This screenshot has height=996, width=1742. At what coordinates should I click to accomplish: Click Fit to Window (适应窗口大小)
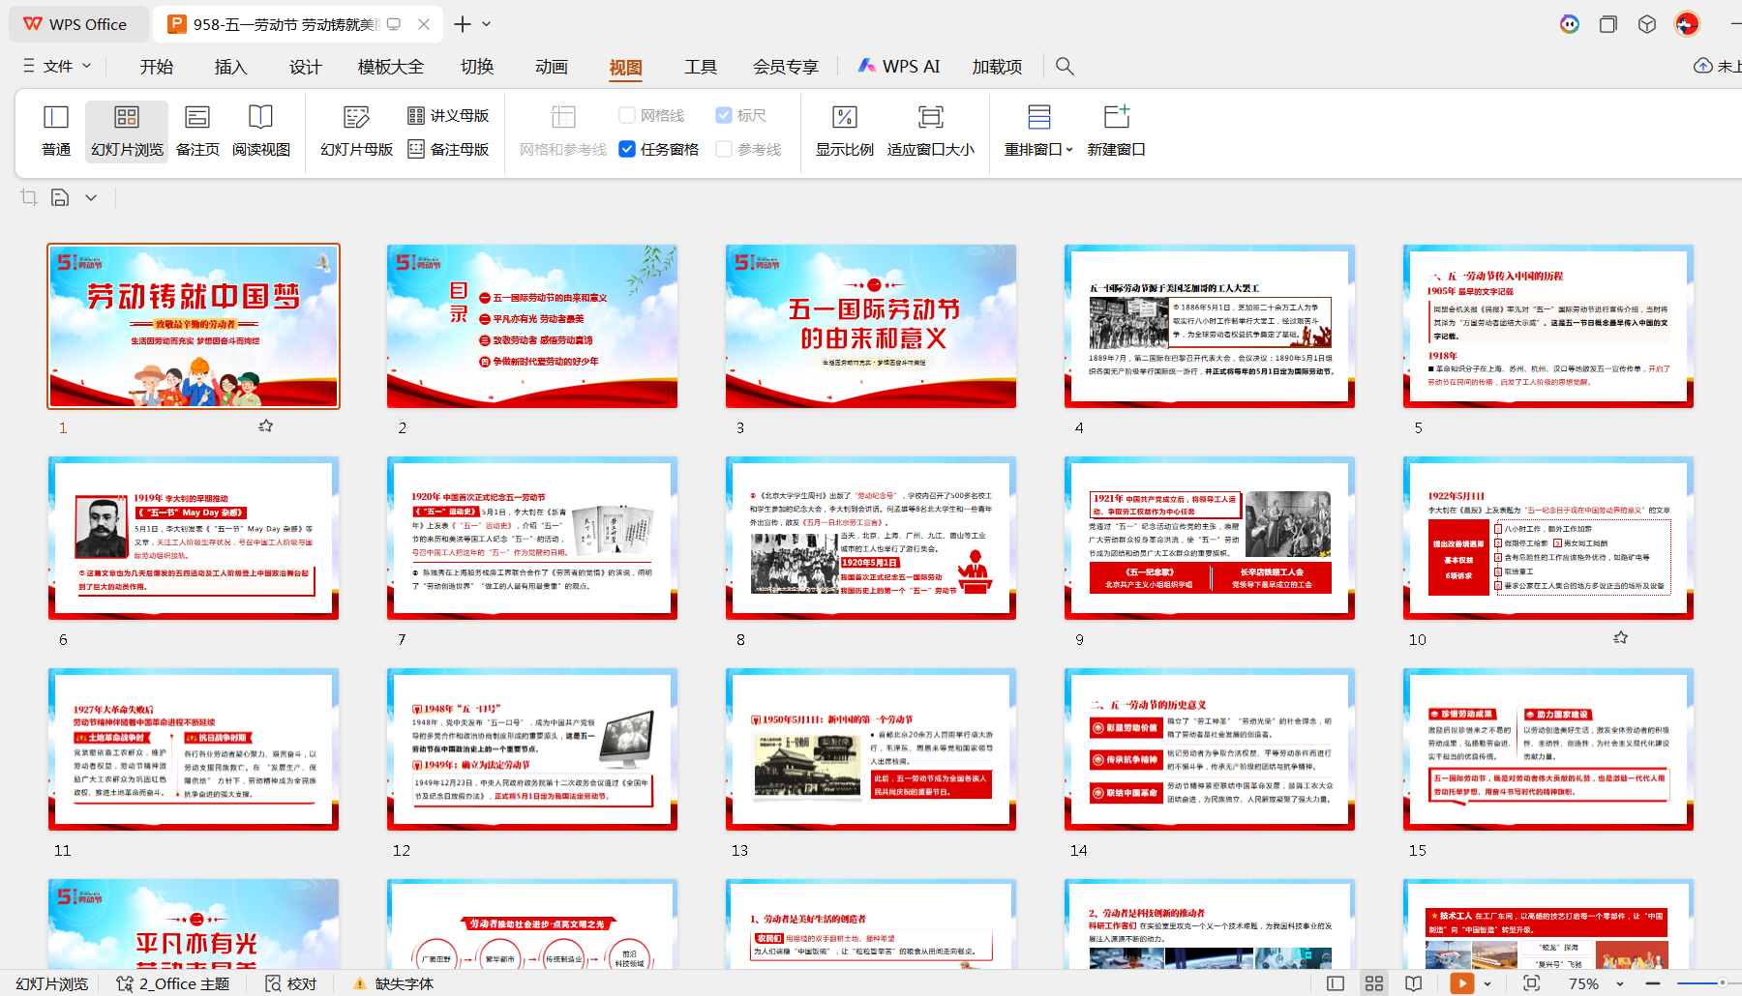pos(930,131)
